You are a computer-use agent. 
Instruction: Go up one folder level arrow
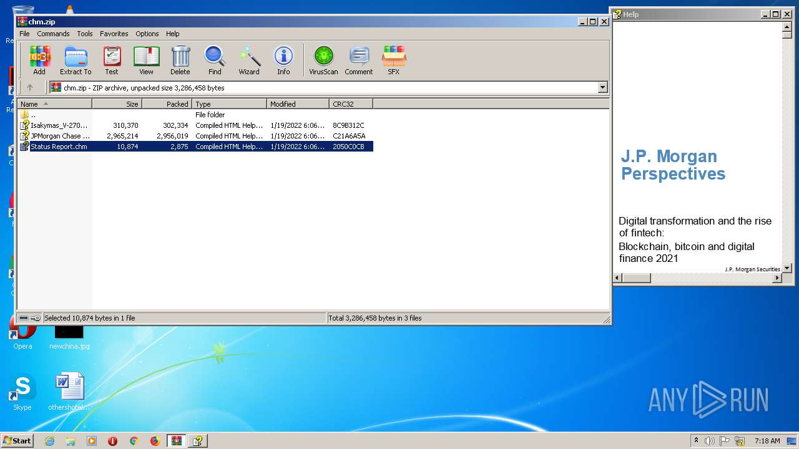click(29, 88)
